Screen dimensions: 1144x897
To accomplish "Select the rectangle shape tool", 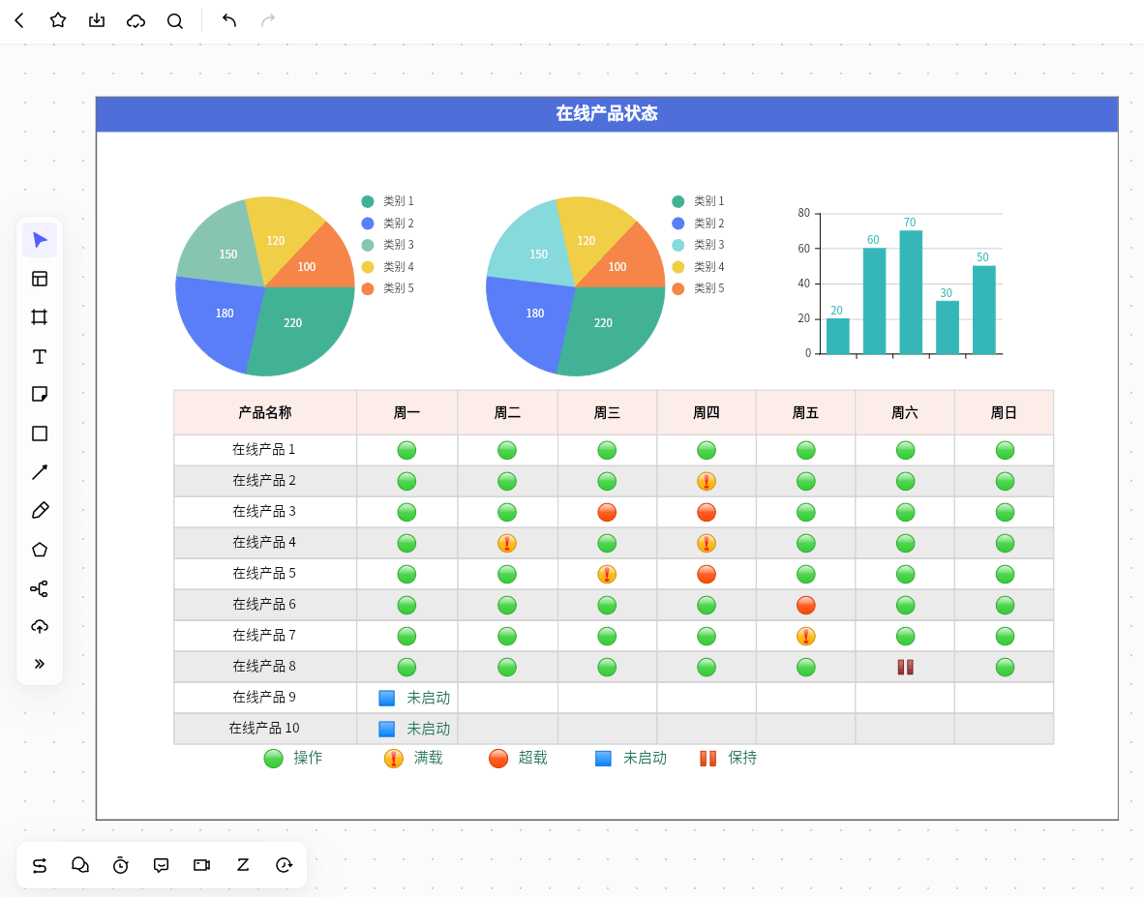I will pos(40,434).
